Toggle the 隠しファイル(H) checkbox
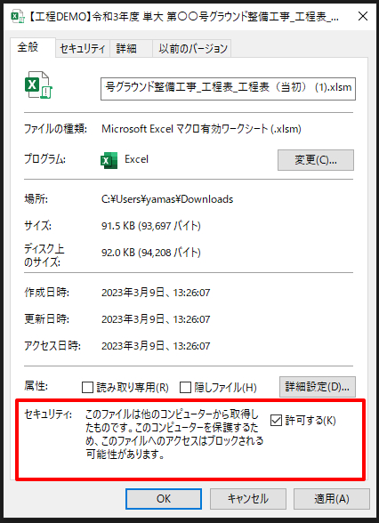 [x=185, y=388]
